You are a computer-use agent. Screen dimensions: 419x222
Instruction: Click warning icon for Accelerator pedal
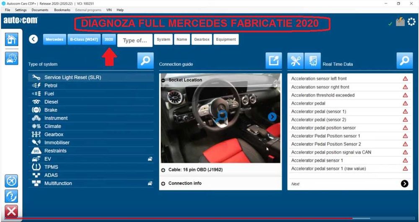(405, 103)
